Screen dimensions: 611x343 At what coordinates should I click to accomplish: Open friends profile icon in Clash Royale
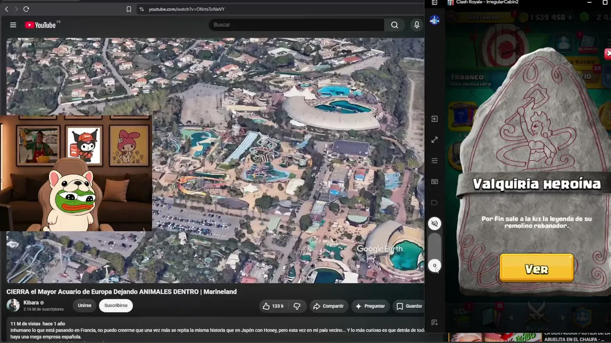(x=564, y=43)
